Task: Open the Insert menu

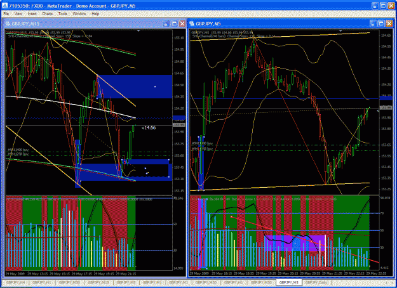Action: click(32, 14)
